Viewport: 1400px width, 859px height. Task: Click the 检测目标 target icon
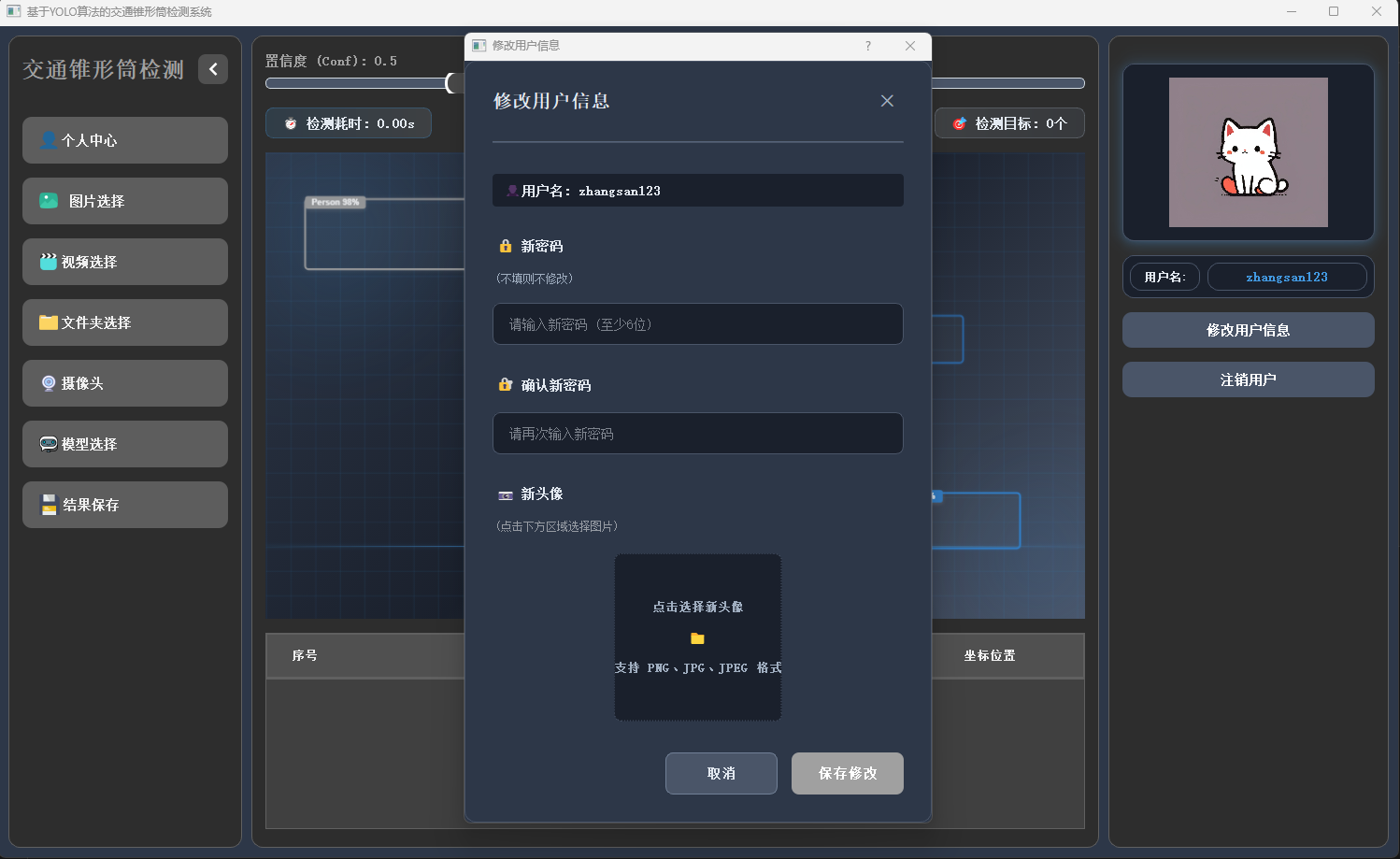click(x=957, y=122)
